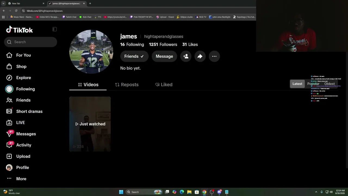Open the weather widget on taskbar
This screenshot has width=348, height=196.
click(x=11, y=192)
